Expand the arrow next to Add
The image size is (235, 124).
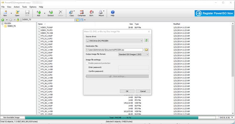(44, 13)
